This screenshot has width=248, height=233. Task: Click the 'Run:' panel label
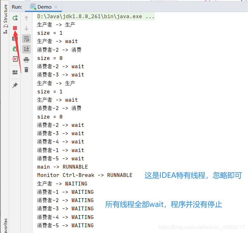17,7
